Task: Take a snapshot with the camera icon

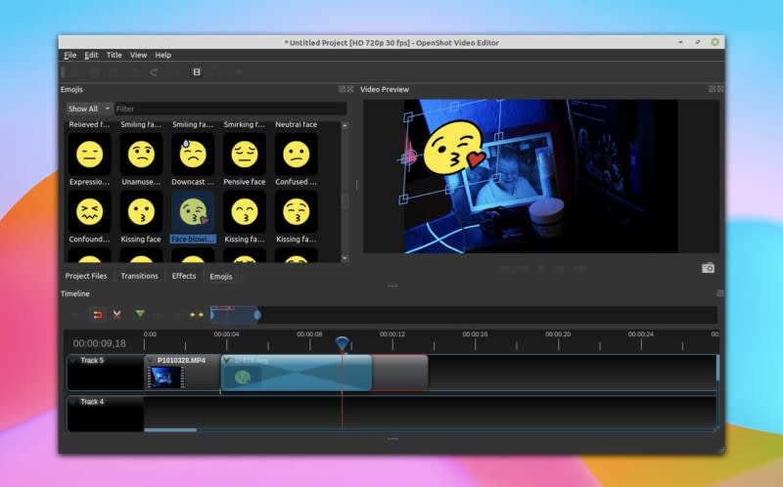Action: pos(708,268)
